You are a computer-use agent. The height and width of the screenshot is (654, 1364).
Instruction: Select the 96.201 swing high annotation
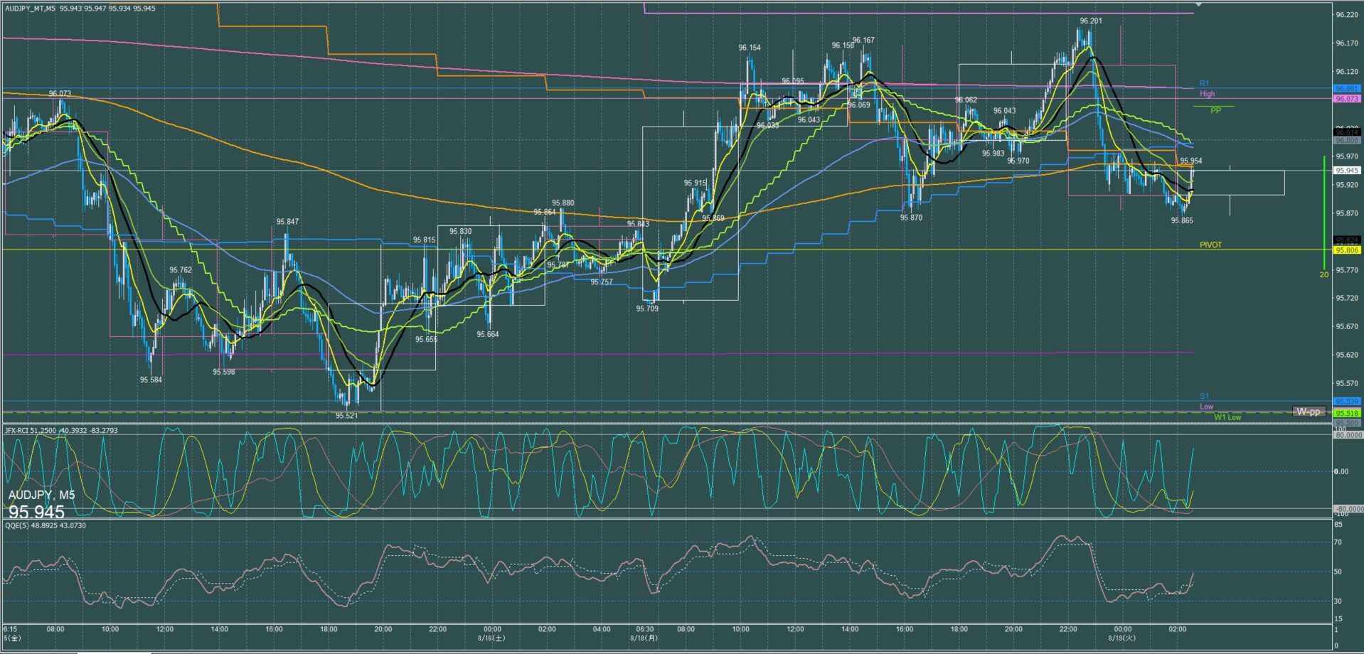pyautogui.click(x=1090, y=21)
